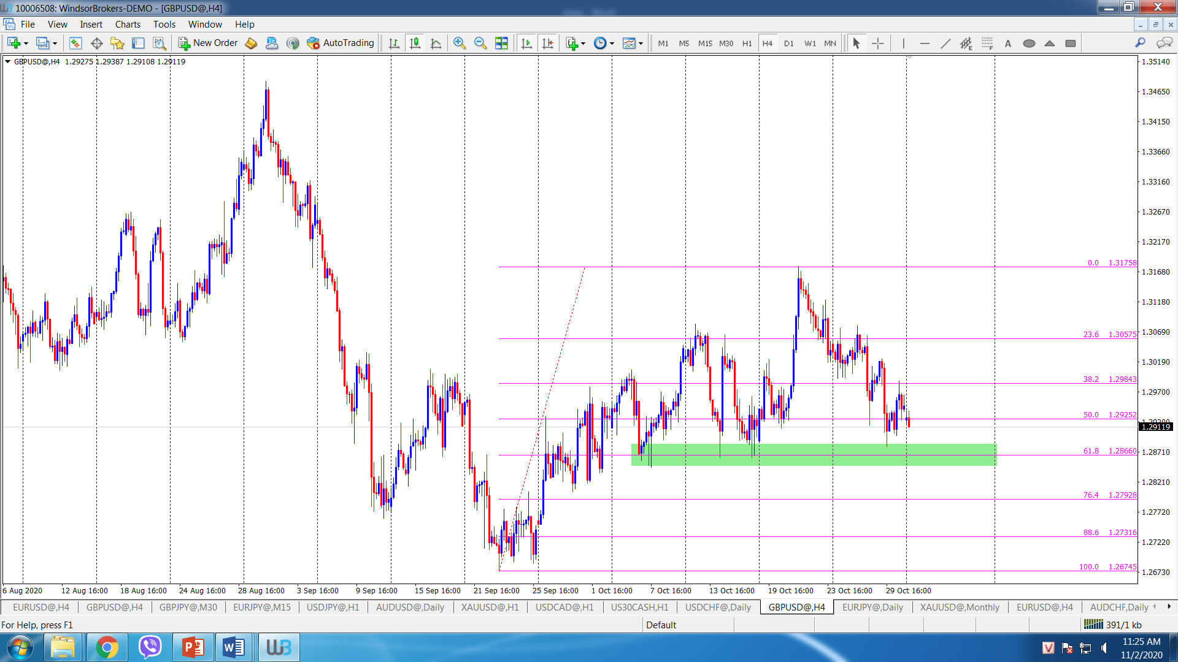Set timeframe to M1
Viewport: 1178px width, 662px height.
point(663,44)
